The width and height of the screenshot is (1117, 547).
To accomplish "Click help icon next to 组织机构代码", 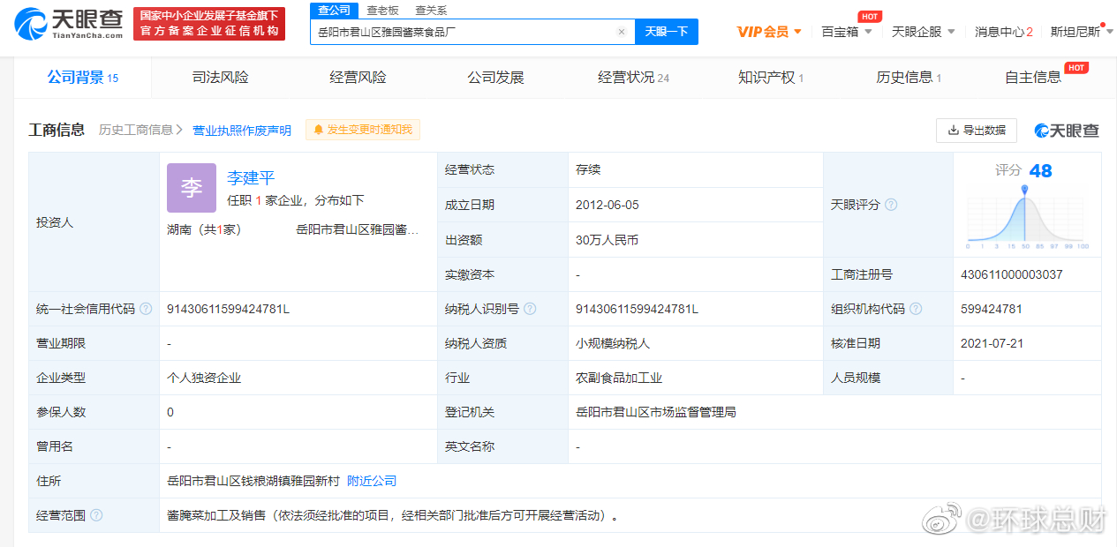I will click(x=916, y=309).
